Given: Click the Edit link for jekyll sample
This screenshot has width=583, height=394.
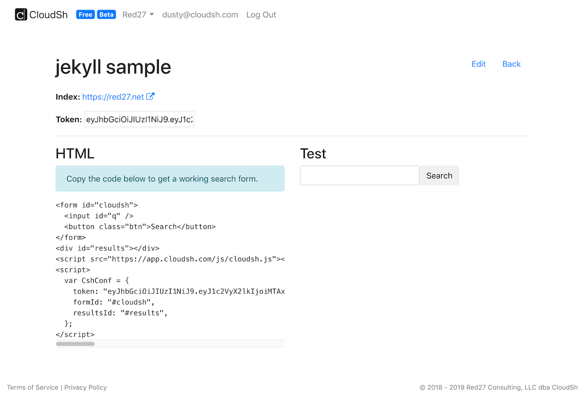Looking at the screenshot, I should pos(479,64).
